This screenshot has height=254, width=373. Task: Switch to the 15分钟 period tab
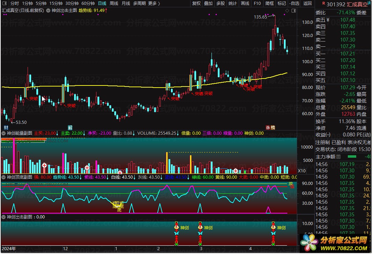point(56,3)
